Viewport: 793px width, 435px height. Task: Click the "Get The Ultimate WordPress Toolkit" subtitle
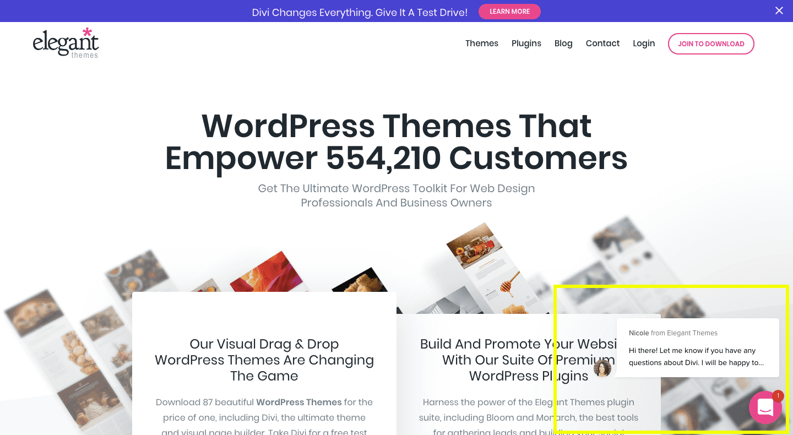click(x=397, y=195)
